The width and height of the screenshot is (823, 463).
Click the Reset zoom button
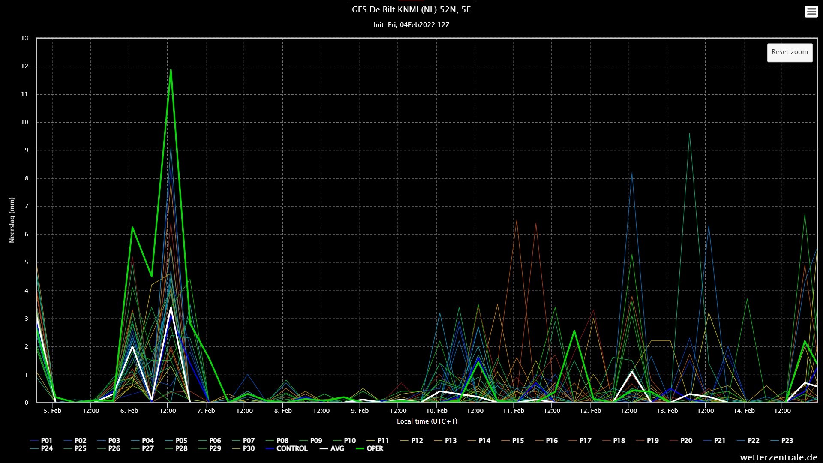point(790,52)
